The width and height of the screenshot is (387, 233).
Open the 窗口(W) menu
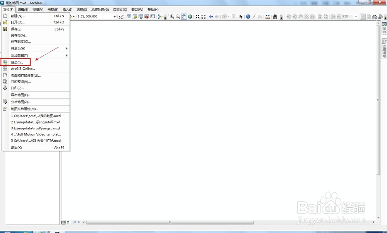(137, 9)
